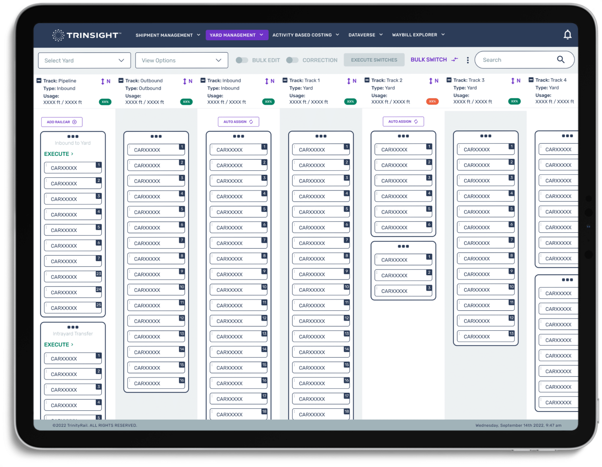The image size is (602, 467).
Task: Open the Select Yard dropdown
Action: 84,60
